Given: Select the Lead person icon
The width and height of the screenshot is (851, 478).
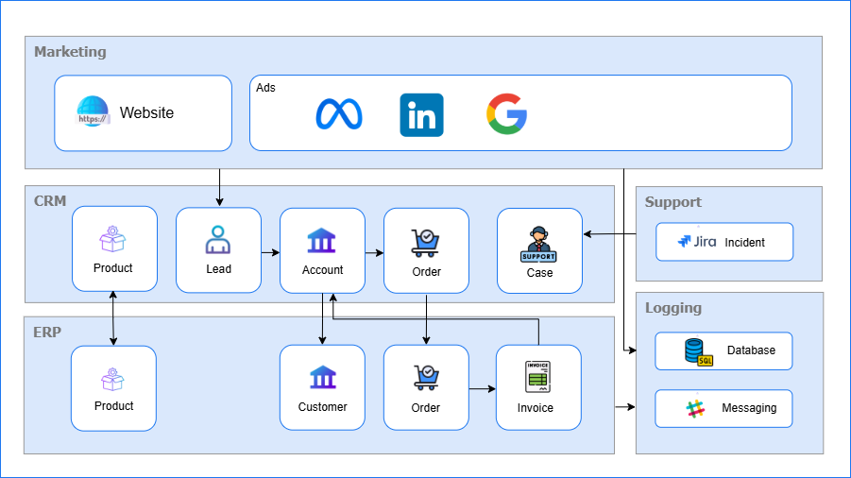Looking at the screenshot, I should point(217,240).
